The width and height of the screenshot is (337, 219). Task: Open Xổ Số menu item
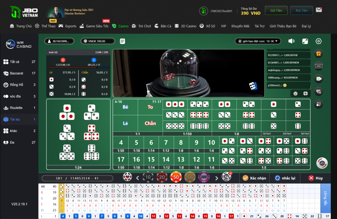(x=207, y=26)
